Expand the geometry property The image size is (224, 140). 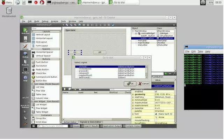point(133,94)
